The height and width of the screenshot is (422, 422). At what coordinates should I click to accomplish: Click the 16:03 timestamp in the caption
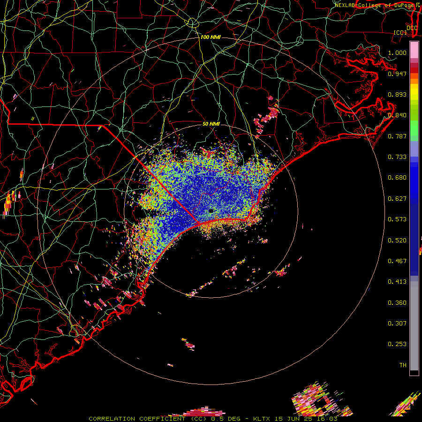(x=328, y=419)
